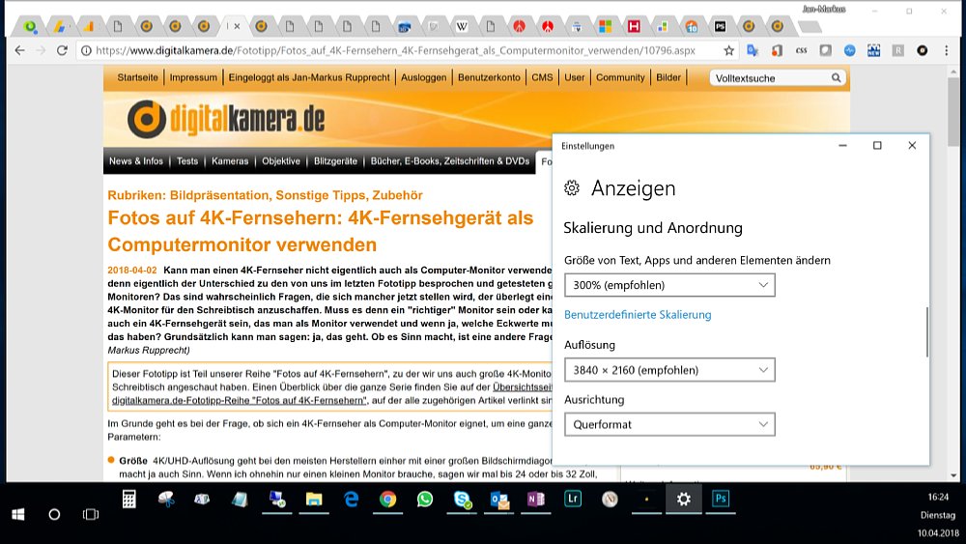Open Benutzerkonto in the top menu

coord(489,77)
